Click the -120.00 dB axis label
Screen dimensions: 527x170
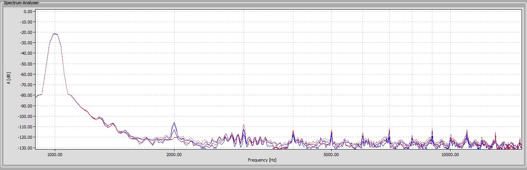[26, 137]
